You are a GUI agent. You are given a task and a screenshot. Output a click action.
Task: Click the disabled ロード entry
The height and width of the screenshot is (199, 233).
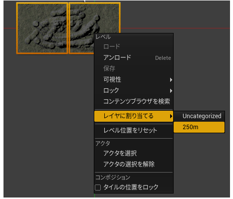coord(134,46)
